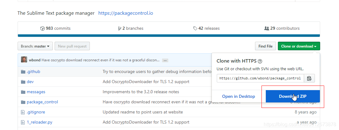Collapse the Clone or download dropdown

click(299, 46)
